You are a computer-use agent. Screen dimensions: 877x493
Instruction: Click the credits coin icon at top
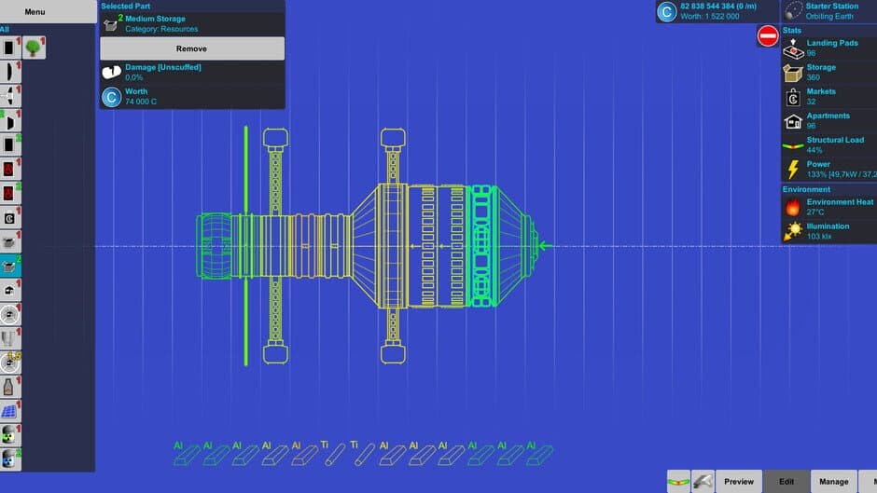tap(666, 11)
